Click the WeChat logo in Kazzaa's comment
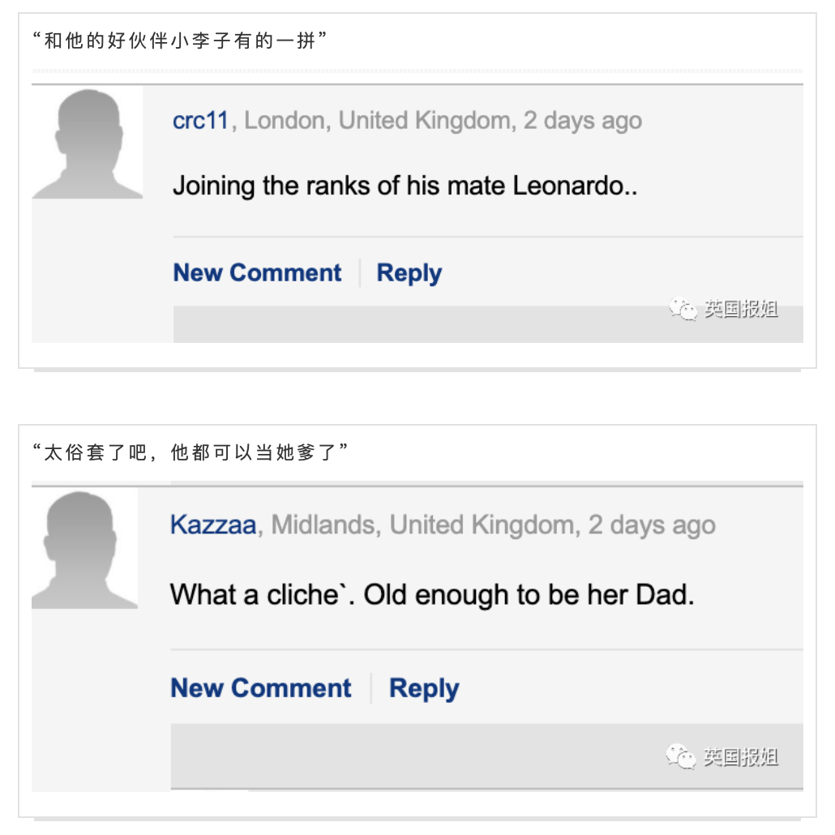This screenshot has height=835, width=835. [x=681, y=756]
